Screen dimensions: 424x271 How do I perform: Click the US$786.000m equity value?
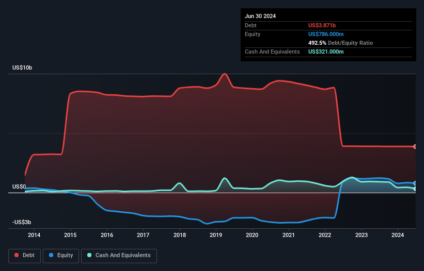[x=326, y=34]
